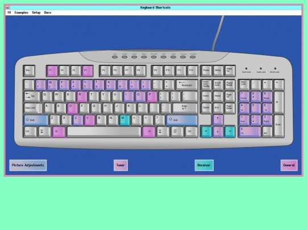Click the numpad 9 PgUp key

(x=267, y=97)
